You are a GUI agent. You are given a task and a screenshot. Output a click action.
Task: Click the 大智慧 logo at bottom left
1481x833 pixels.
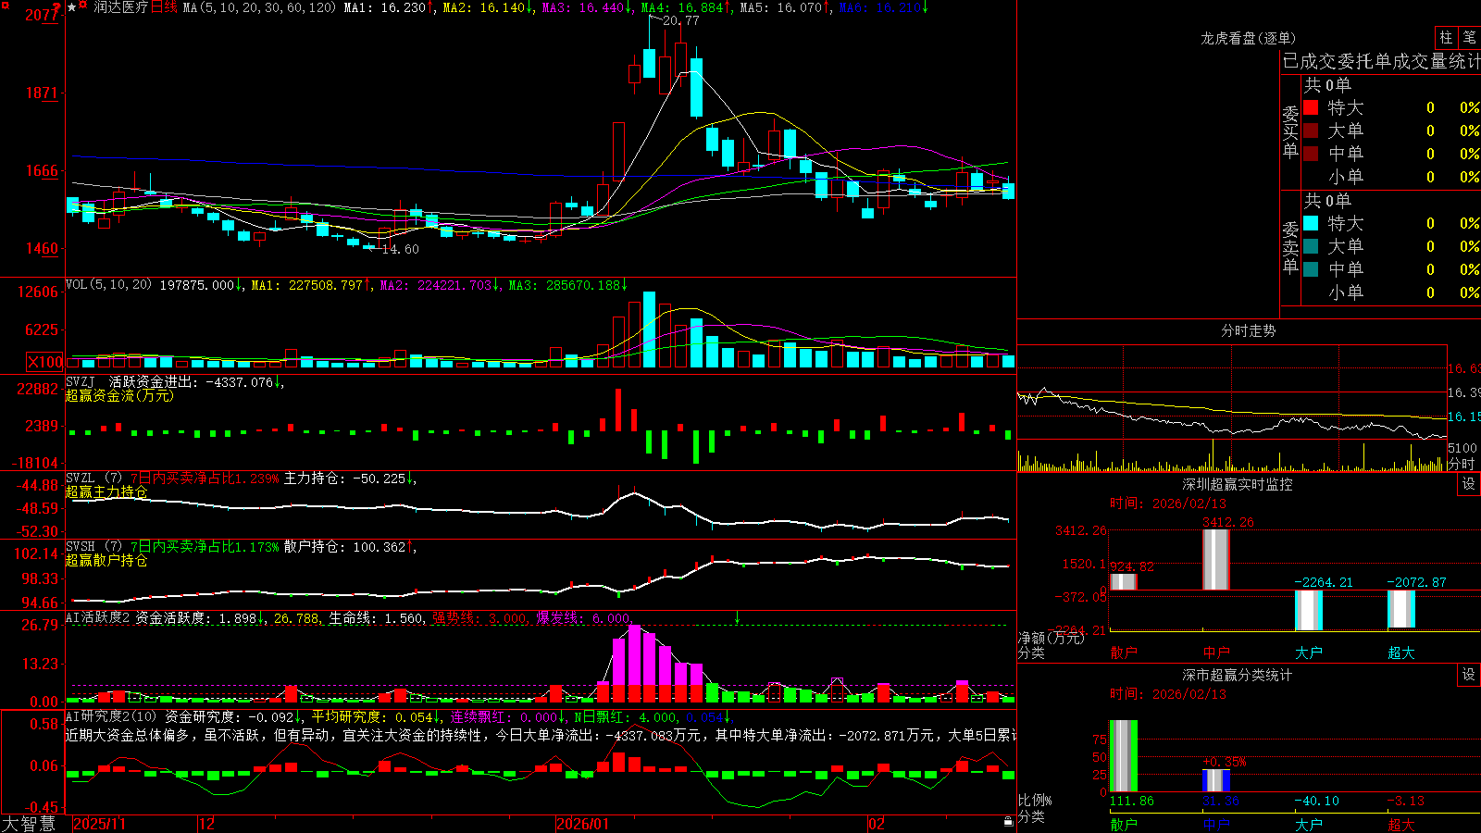(x=29, y=823)
